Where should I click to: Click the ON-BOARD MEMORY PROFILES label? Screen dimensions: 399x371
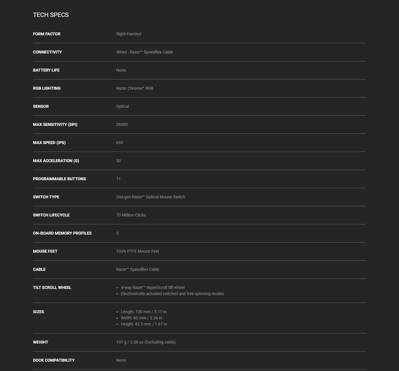[62, 233]
